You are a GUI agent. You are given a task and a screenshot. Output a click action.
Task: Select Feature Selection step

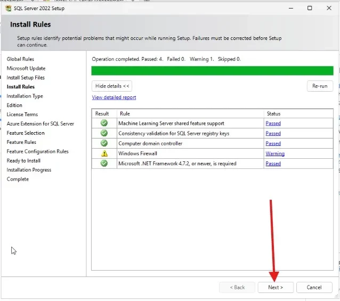pyautogui.click(x=26, y=133)
